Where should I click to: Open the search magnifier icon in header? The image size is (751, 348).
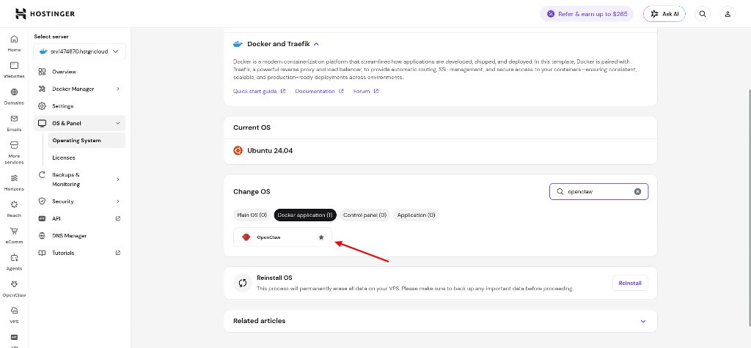click(703, 14)
